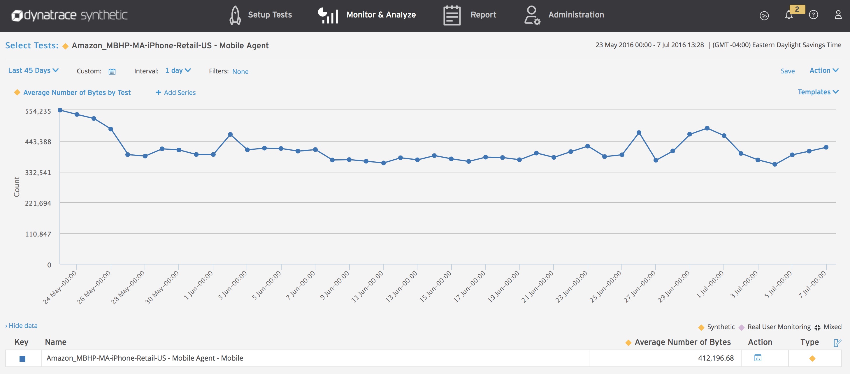Open the Administration menu
The image size is (850, 374).
576,15
